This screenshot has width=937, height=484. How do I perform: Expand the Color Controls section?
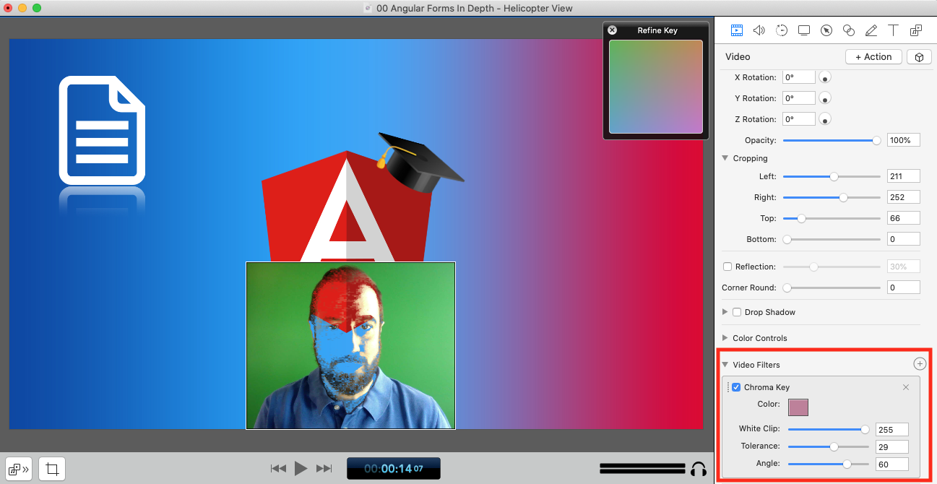coord(725,338)
